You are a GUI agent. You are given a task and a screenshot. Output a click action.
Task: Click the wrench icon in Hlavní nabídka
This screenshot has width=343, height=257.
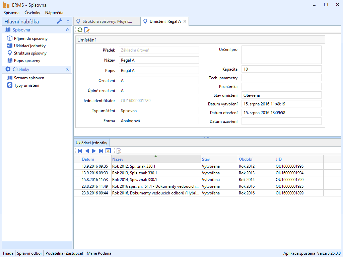(x=60, y=21)
